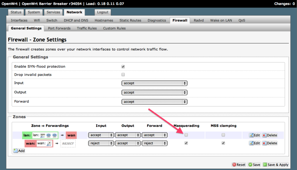Click the Save button
This screenshot has height=170, width=297.
(x=254, y=164)
